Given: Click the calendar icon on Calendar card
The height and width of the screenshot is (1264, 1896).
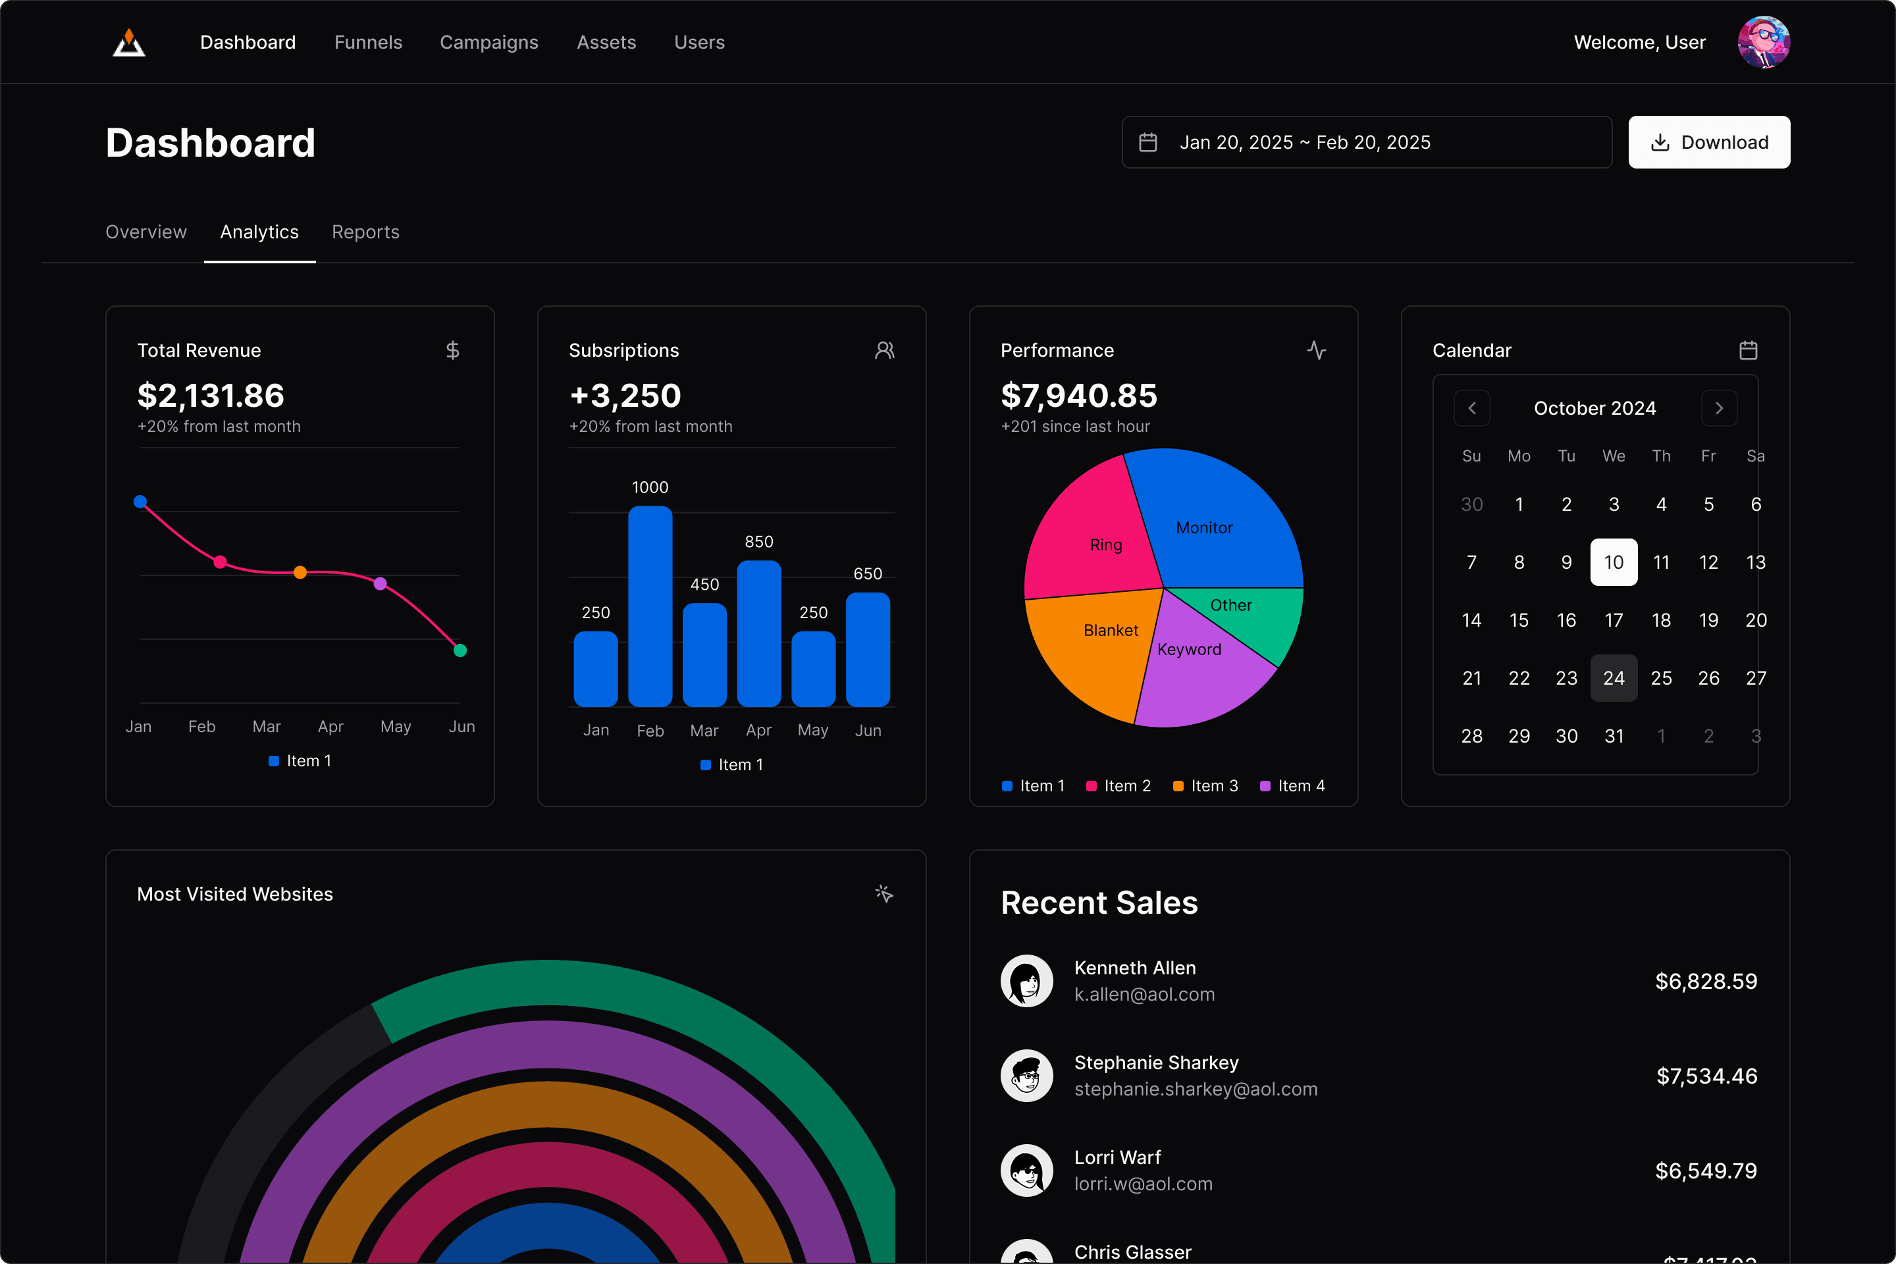Looking at the screenshot, I should 1748,350.
